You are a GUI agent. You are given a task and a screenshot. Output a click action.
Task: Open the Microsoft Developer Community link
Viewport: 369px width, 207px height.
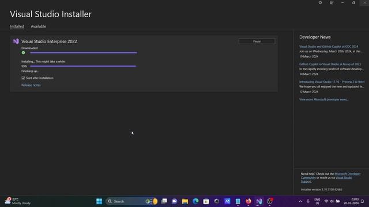(x=347, y=174)
